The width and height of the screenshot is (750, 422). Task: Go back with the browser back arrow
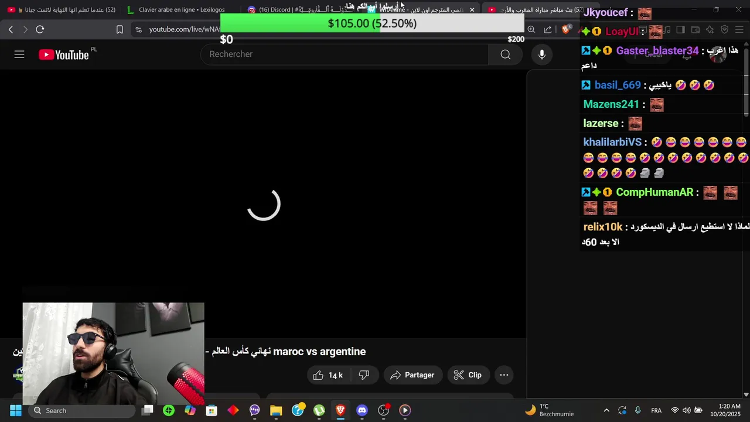tap(11, 29)
